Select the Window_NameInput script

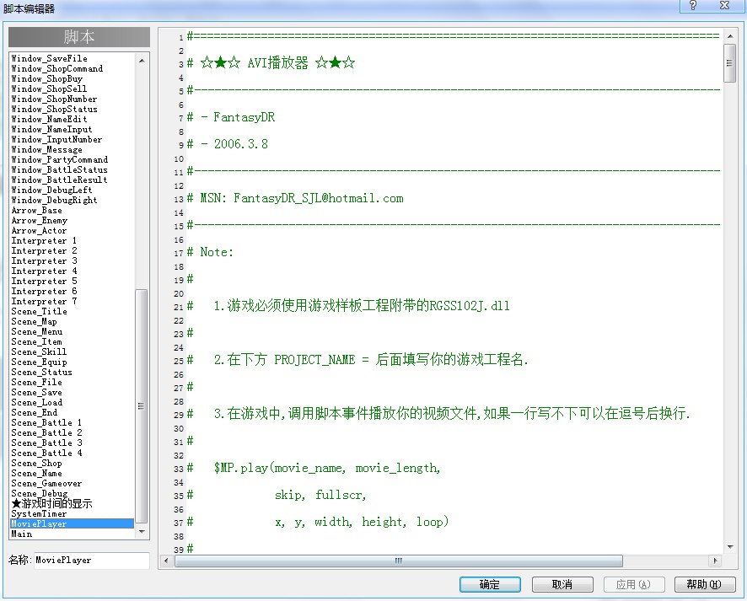point(72,129)
